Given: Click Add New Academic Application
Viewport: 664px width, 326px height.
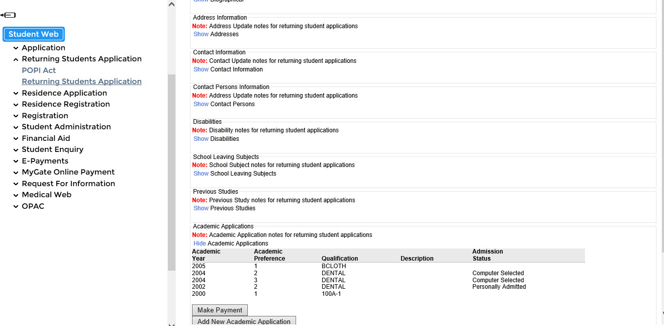Looking at the screenshot, I should 244,321.
